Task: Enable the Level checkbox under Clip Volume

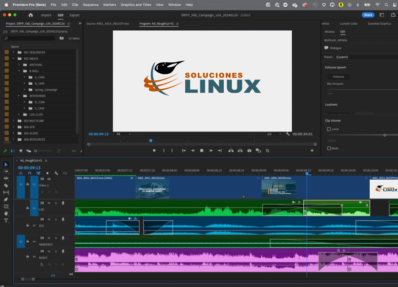Action: (x=329, y=129)
